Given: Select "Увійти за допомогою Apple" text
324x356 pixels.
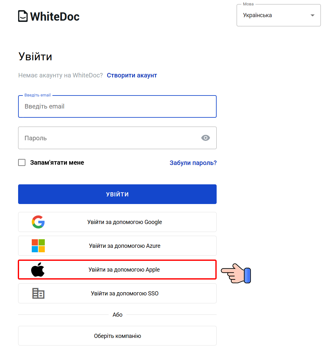Looking at the screenshot, I should [x=124, y=270].
